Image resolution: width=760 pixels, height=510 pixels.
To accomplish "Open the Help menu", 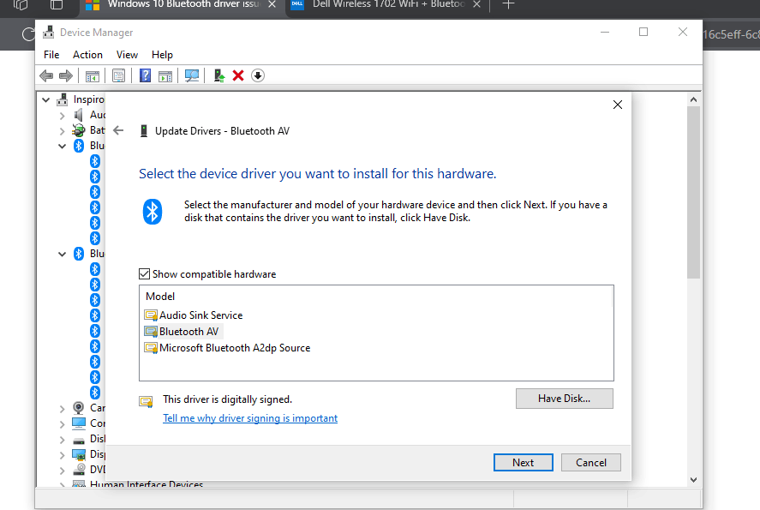I will pyautogui.click(x=162, y=55).
